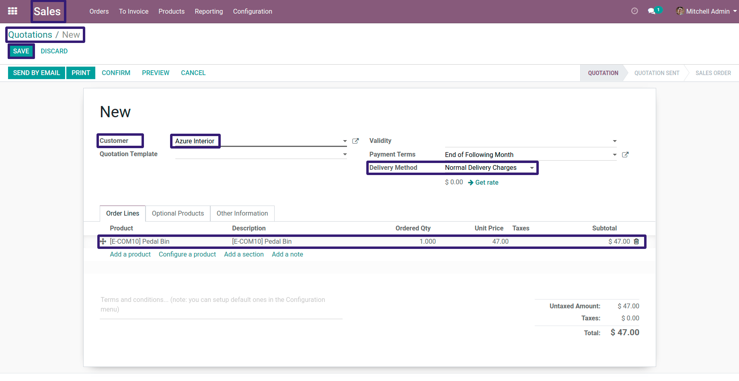Click the CANCEL button
739x381 pixels.
click(x=193, y=73)
